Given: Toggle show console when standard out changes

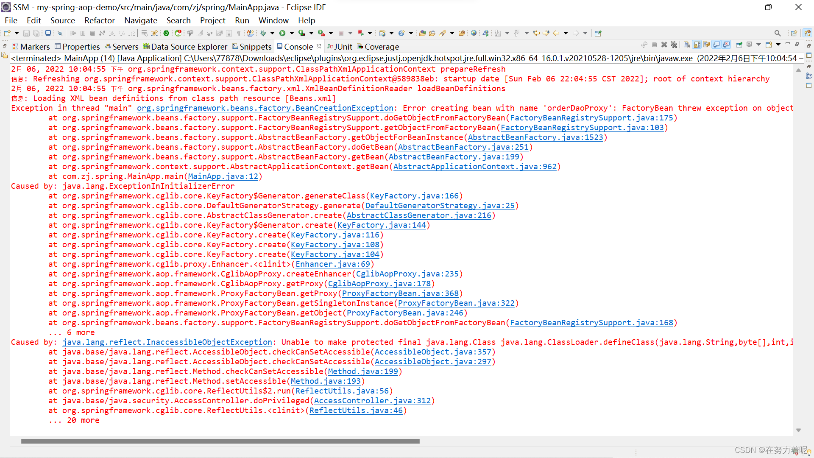Looking at the screenshot, I should click(716, 45).
